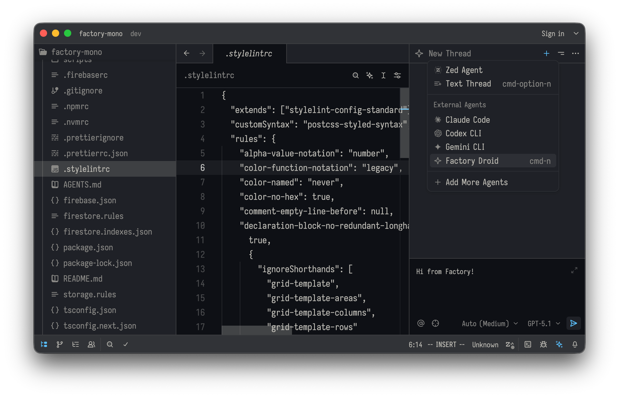Viewport: 619px width, 398px height.
Task: Open package.json file
Action: 105,247
